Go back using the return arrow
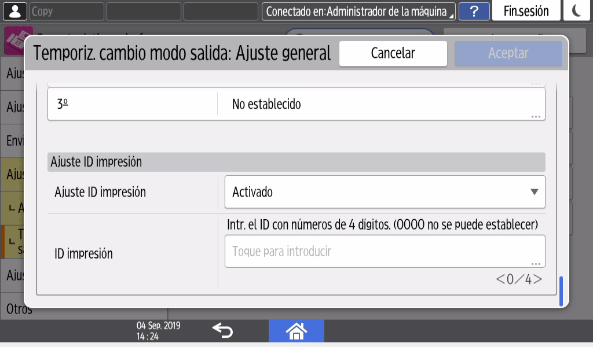 (222, 331)
